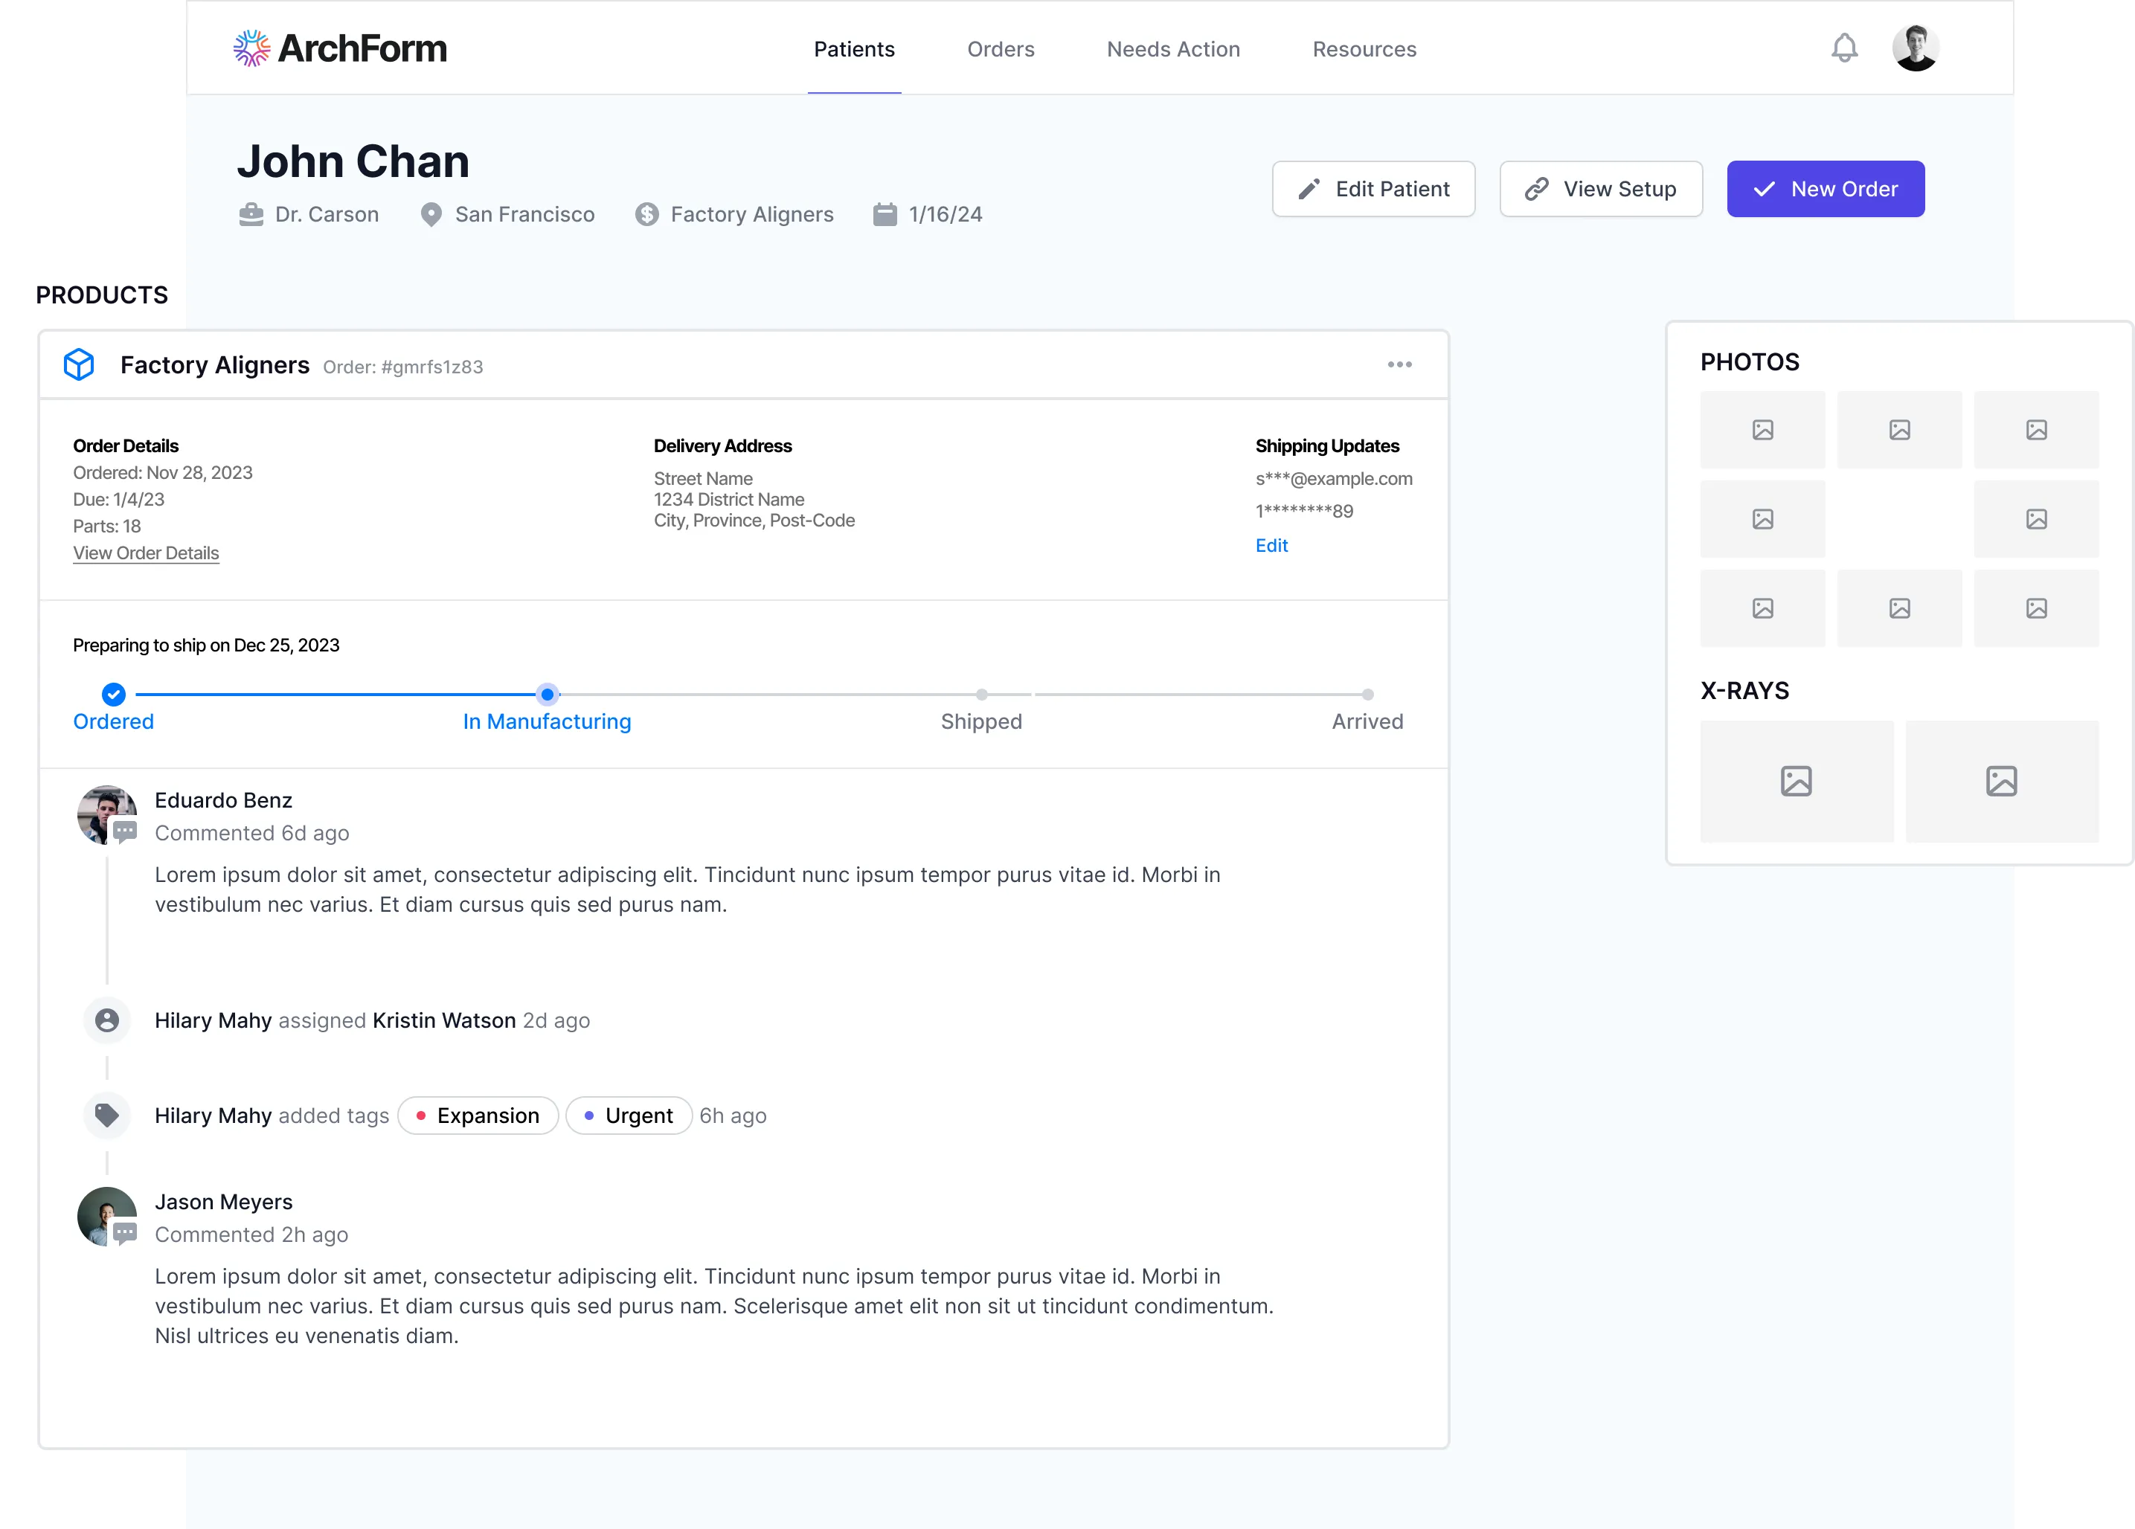Click the Kristin Watson name in activity
The width and height of the screenshot is (2135, 1529).
444,1020
